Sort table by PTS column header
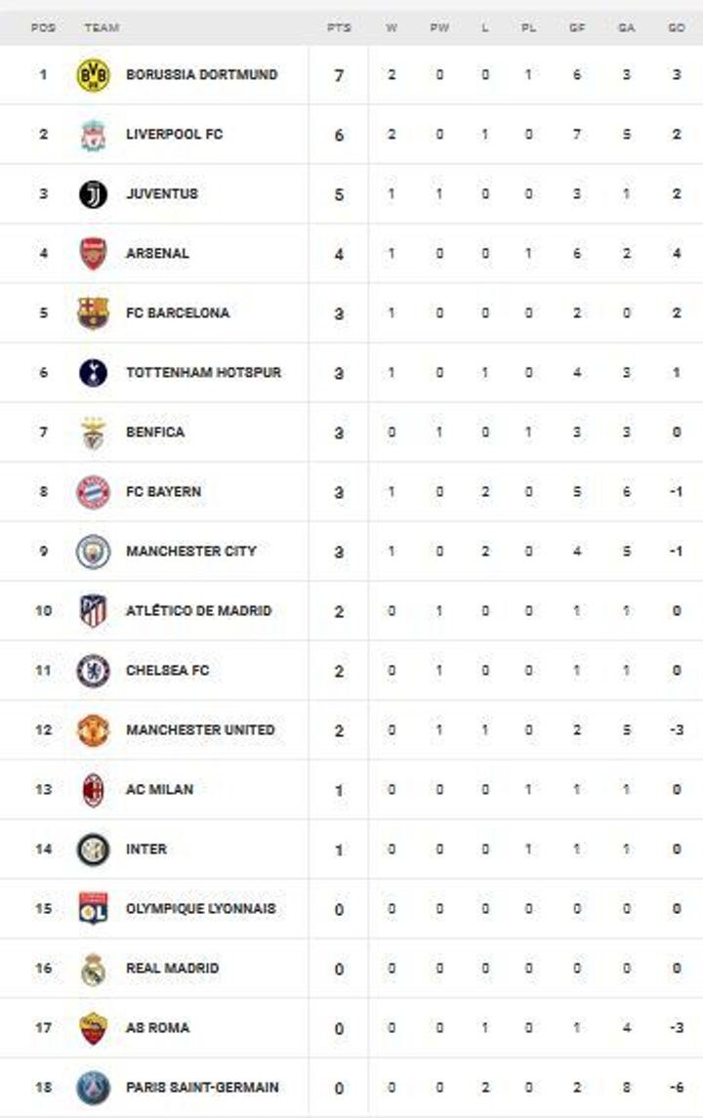The image size is (703, 1118). (338, 28)
